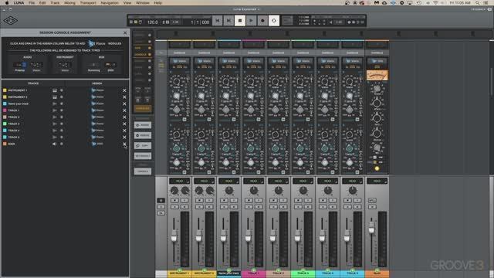Open READ automation menu on MAIN channel
The image size is (494, 278).
coord(377,181)
